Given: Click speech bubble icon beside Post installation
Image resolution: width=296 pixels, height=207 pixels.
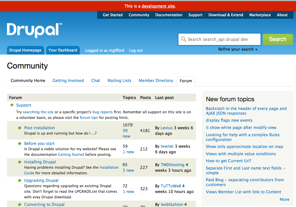Looking at the screenshot, I should coord(20,128).
